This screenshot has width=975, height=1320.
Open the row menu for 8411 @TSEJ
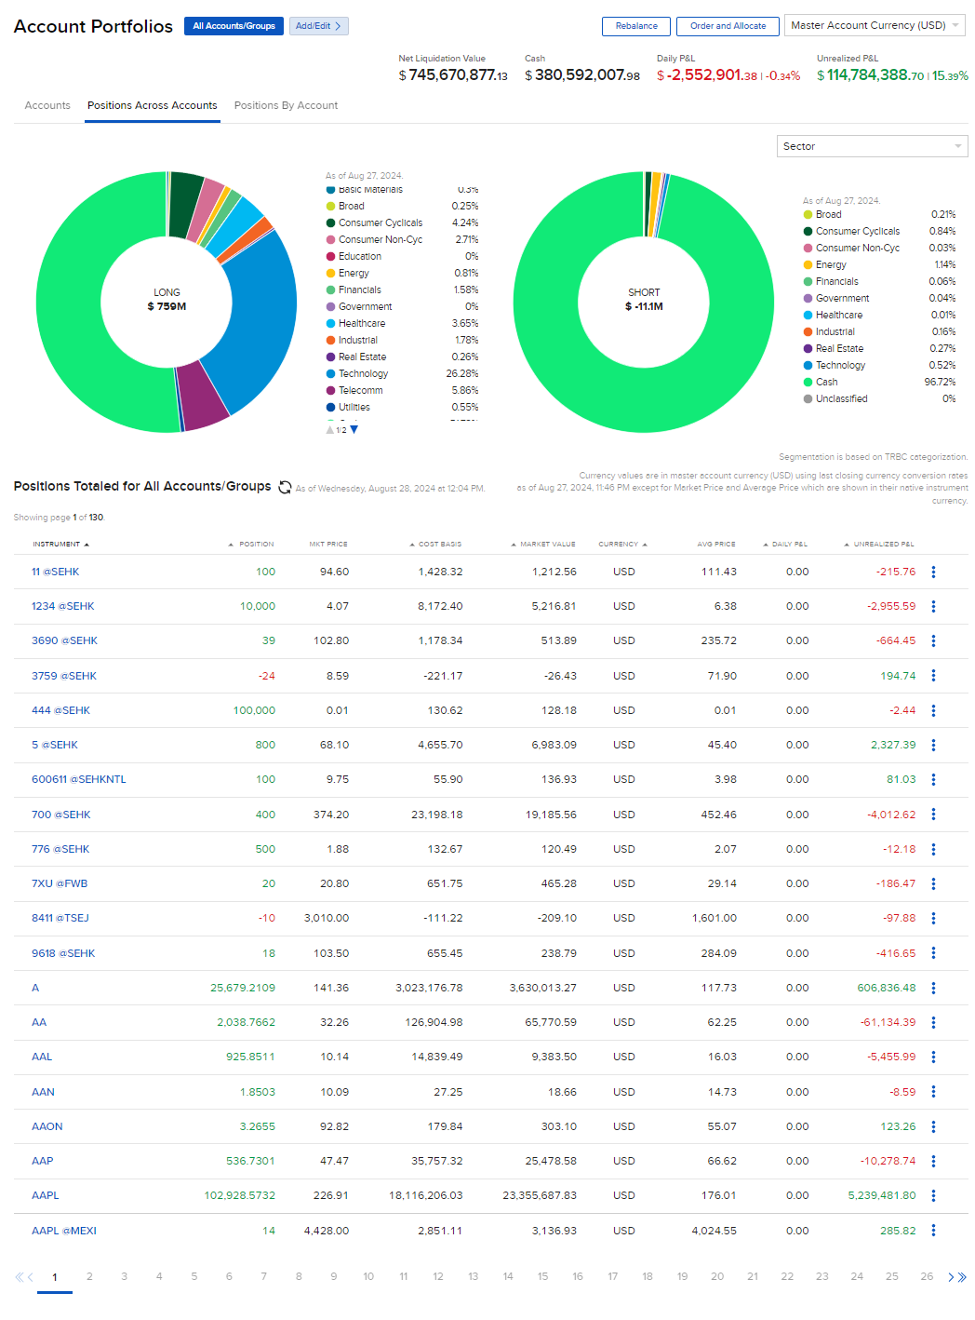click(933, 918)
